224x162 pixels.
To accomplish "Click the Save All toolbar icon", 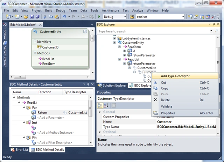I will pos(37,17).
